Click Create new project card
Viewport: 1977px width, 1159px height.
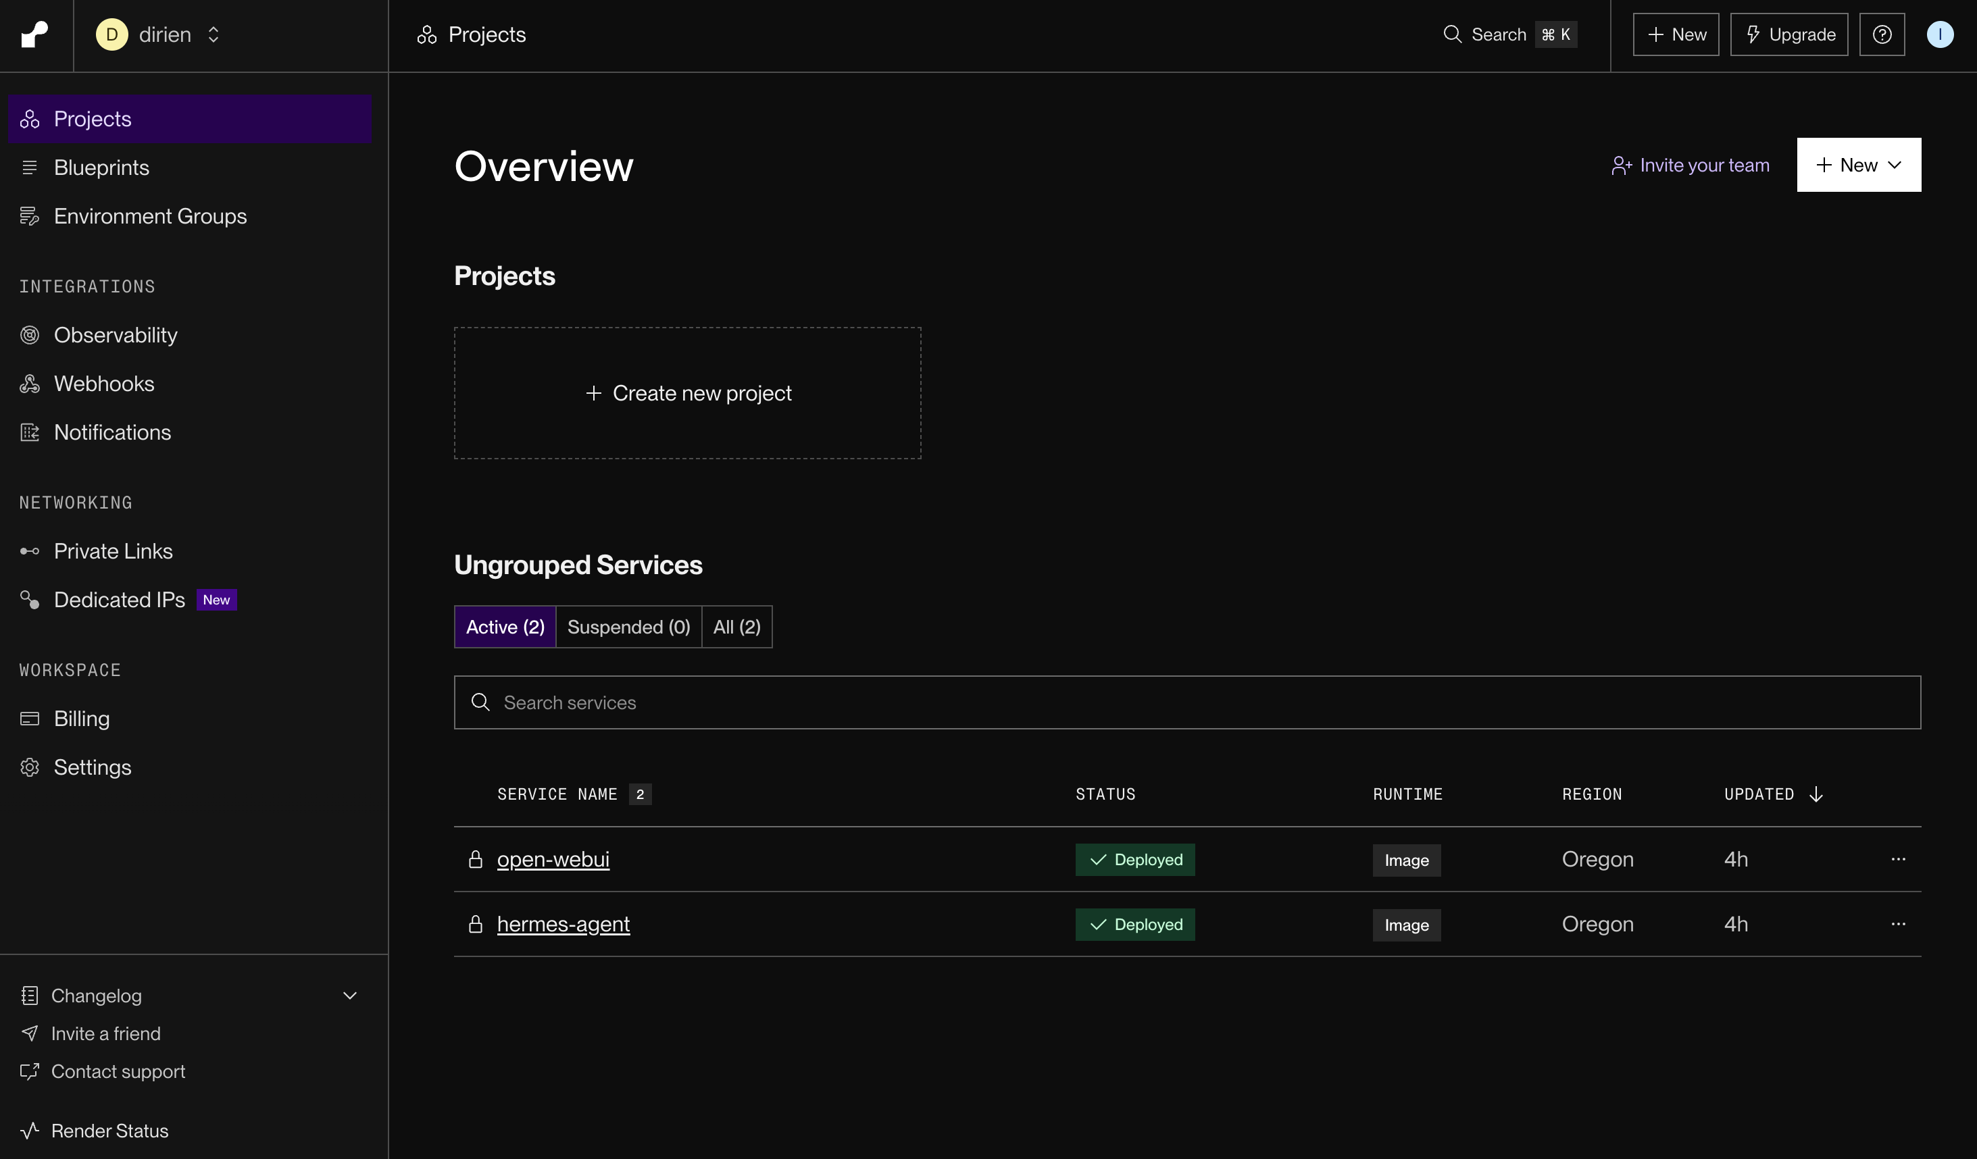coord(687,393)
